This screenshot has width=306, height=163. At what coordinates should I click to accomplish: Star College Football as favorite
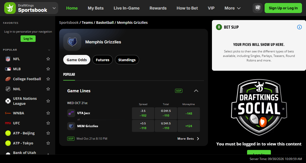pos(48,79)
